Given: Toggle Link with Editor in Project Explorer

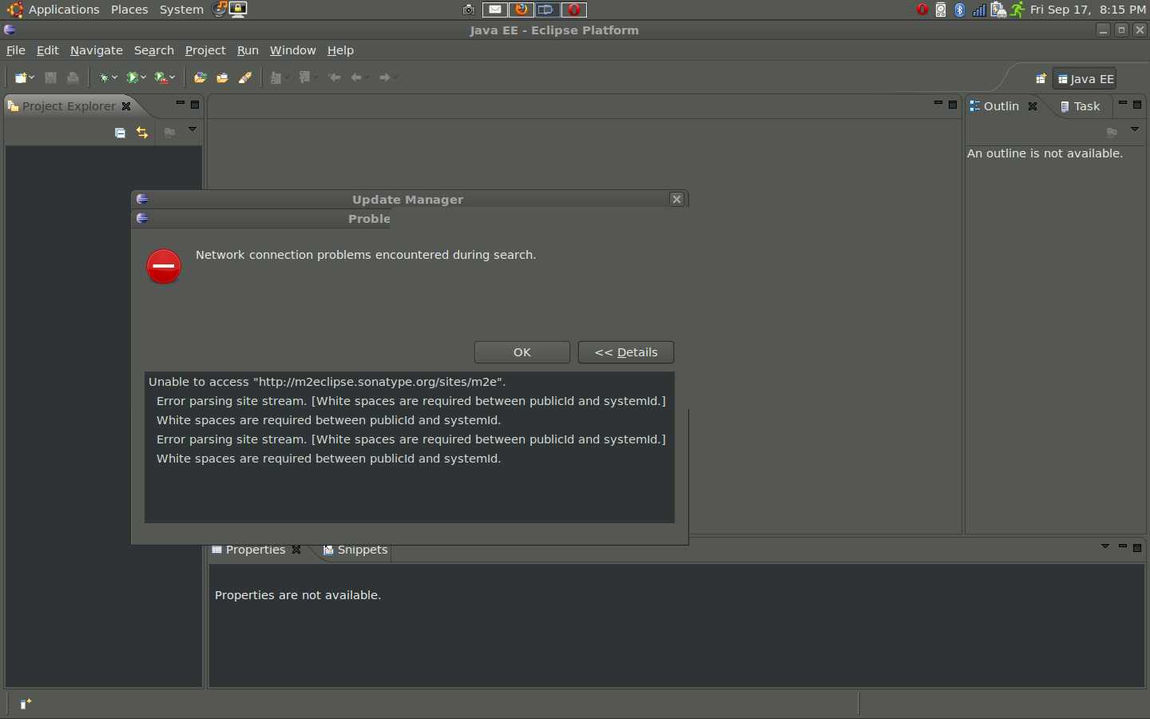Looking at the screenshot, I should point(142,133).
